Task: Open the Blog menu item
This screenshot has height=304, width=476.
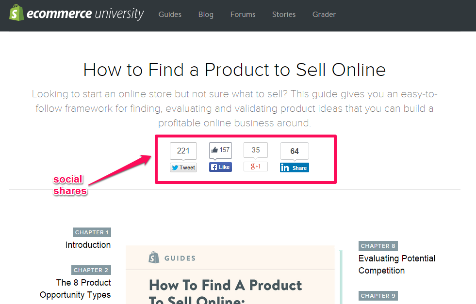Action: [x=206, y=14]
